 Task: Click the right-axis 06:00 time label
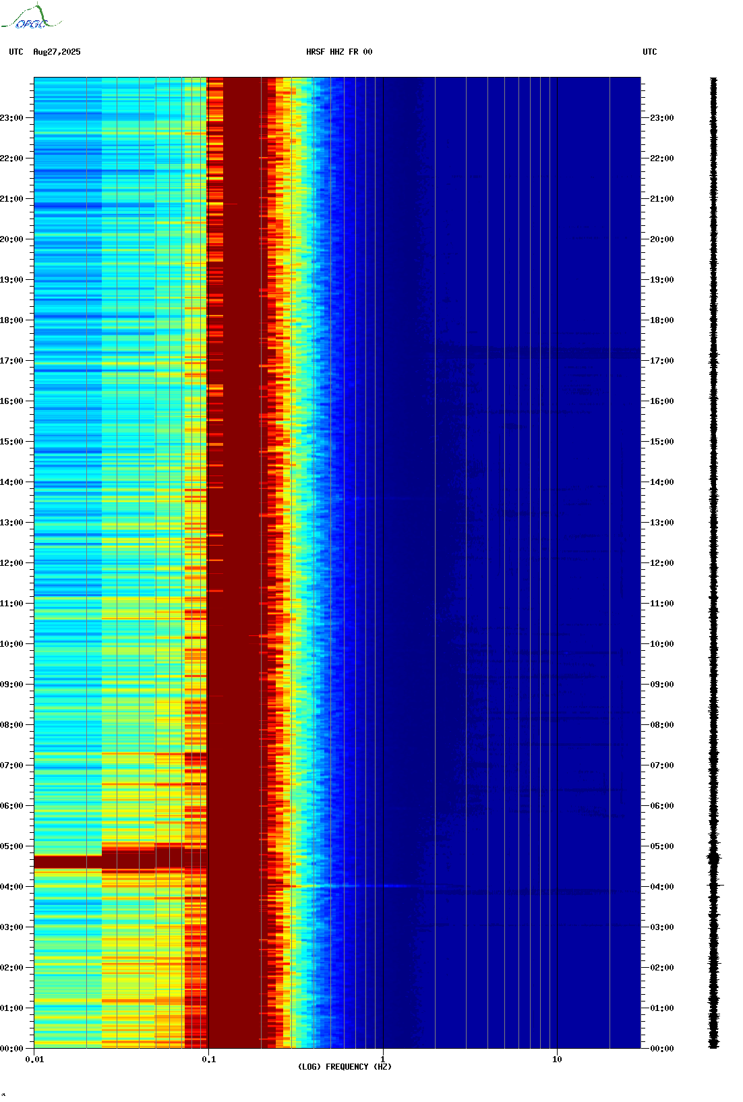click(662, 806)
